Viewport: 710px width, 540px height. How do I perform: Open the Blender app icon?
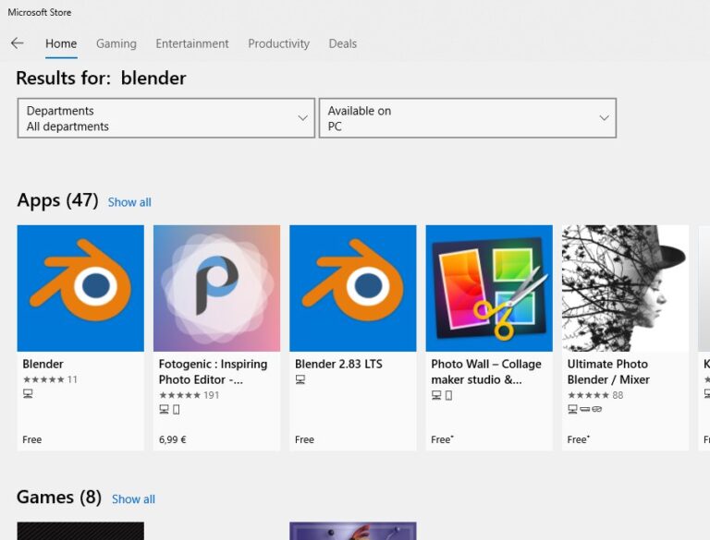80,288
